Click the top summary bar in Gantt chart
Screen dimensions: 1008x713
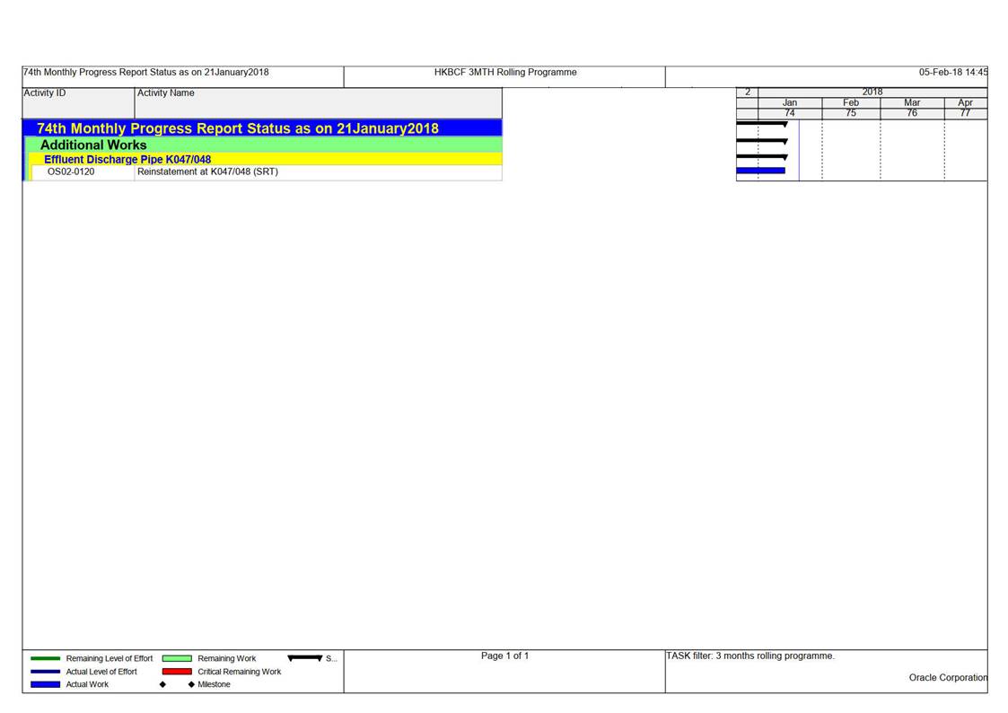point(762,123)
